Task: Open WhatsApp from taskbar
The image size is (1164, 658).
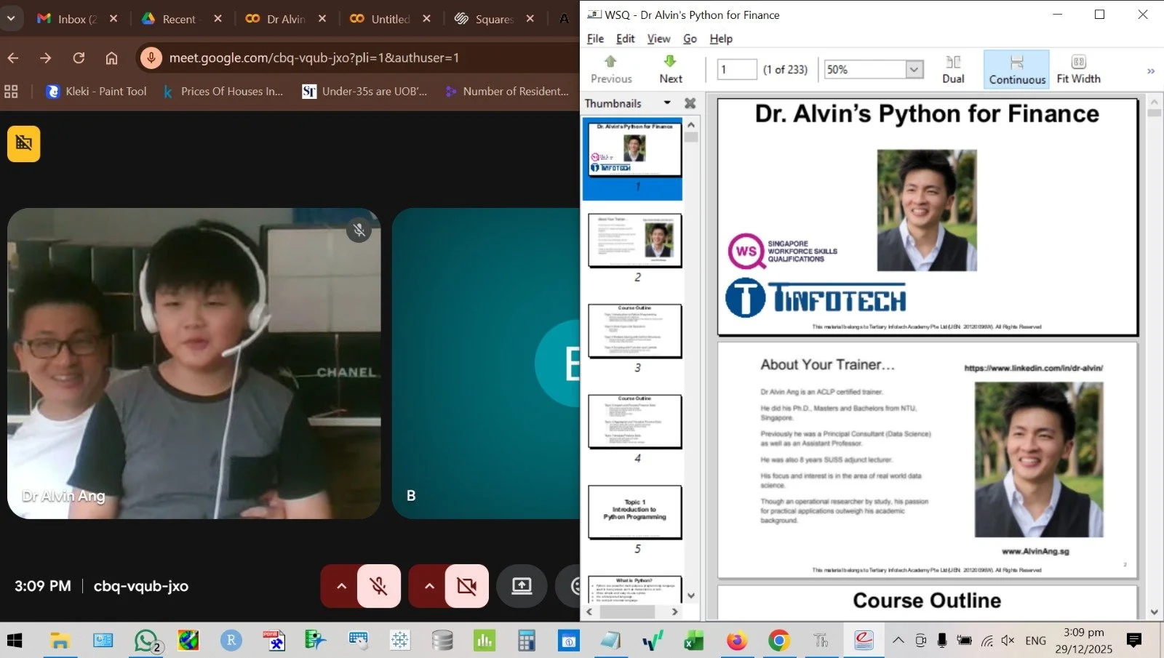Action: 147,641
